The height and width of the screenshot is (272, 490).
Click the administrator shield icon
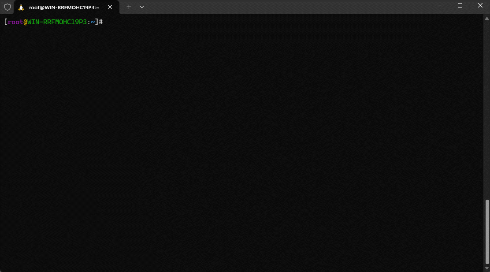[7, 7]
